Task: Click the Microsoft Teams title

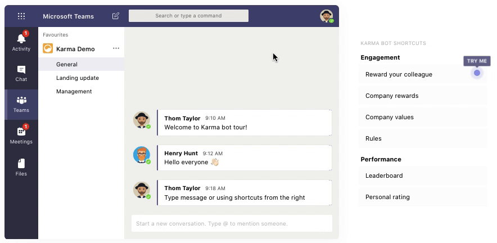Action: 69,16
